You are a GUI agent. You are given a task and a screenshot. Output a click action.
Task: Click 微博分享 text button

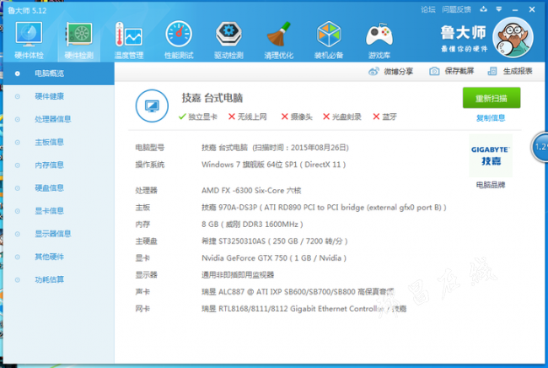pos(399,72)
